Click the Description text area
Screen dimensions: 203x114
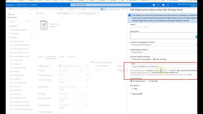point(164,36)
